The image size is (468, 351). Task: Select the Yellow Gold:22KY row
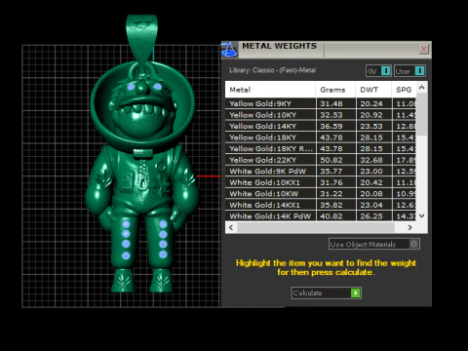pyautogui.click(x=321, y=160)
